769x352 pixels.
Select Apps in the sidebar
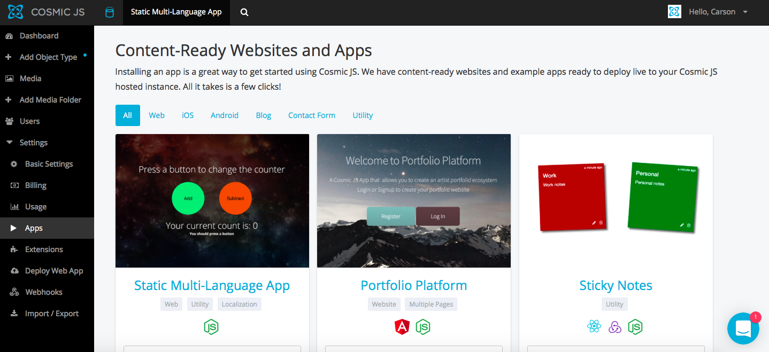pyautogui.click(x=34, y=228)
